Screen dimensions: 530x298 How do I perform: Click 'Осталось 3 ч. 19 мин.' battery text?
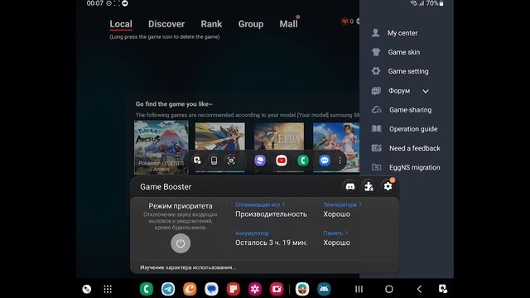(272, 243)
